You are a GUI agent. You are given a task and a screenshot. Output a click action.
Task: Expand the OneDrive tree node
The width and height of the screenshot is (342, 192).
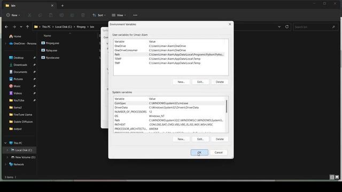click(5, 44)
